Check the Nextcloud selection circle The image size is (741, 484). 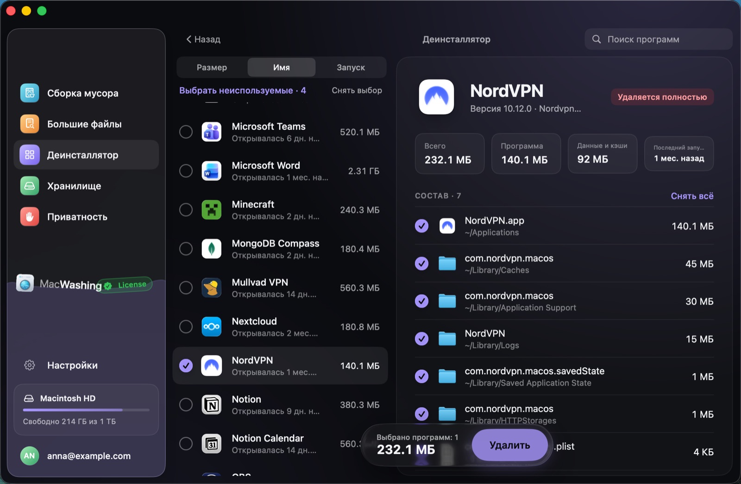tap(186, 327)
